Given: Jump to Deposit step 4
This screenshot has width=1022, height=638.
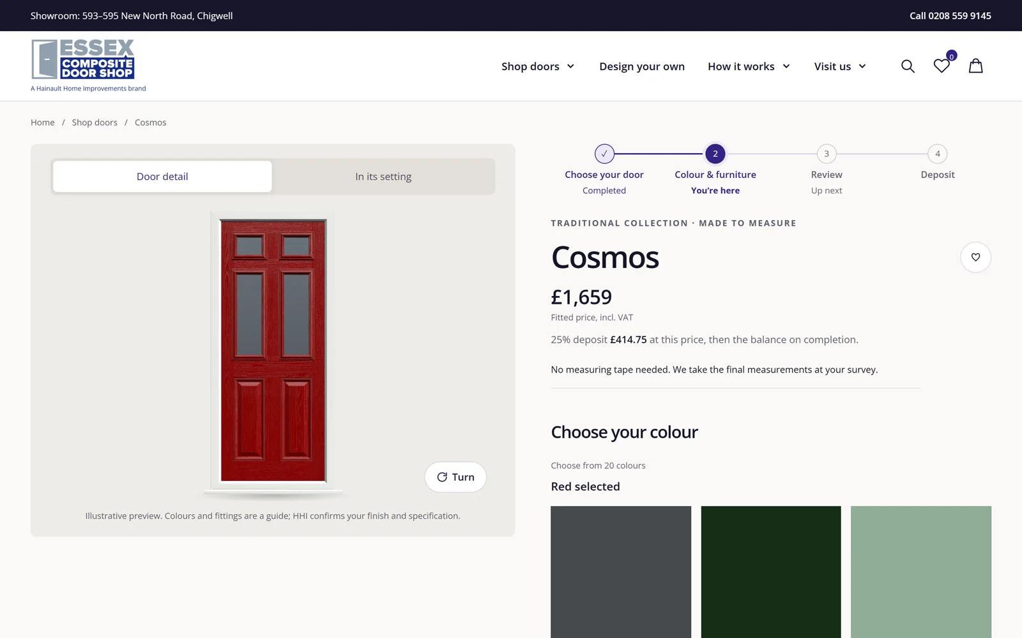Looking at the screenshot, I should coord(938,163).
